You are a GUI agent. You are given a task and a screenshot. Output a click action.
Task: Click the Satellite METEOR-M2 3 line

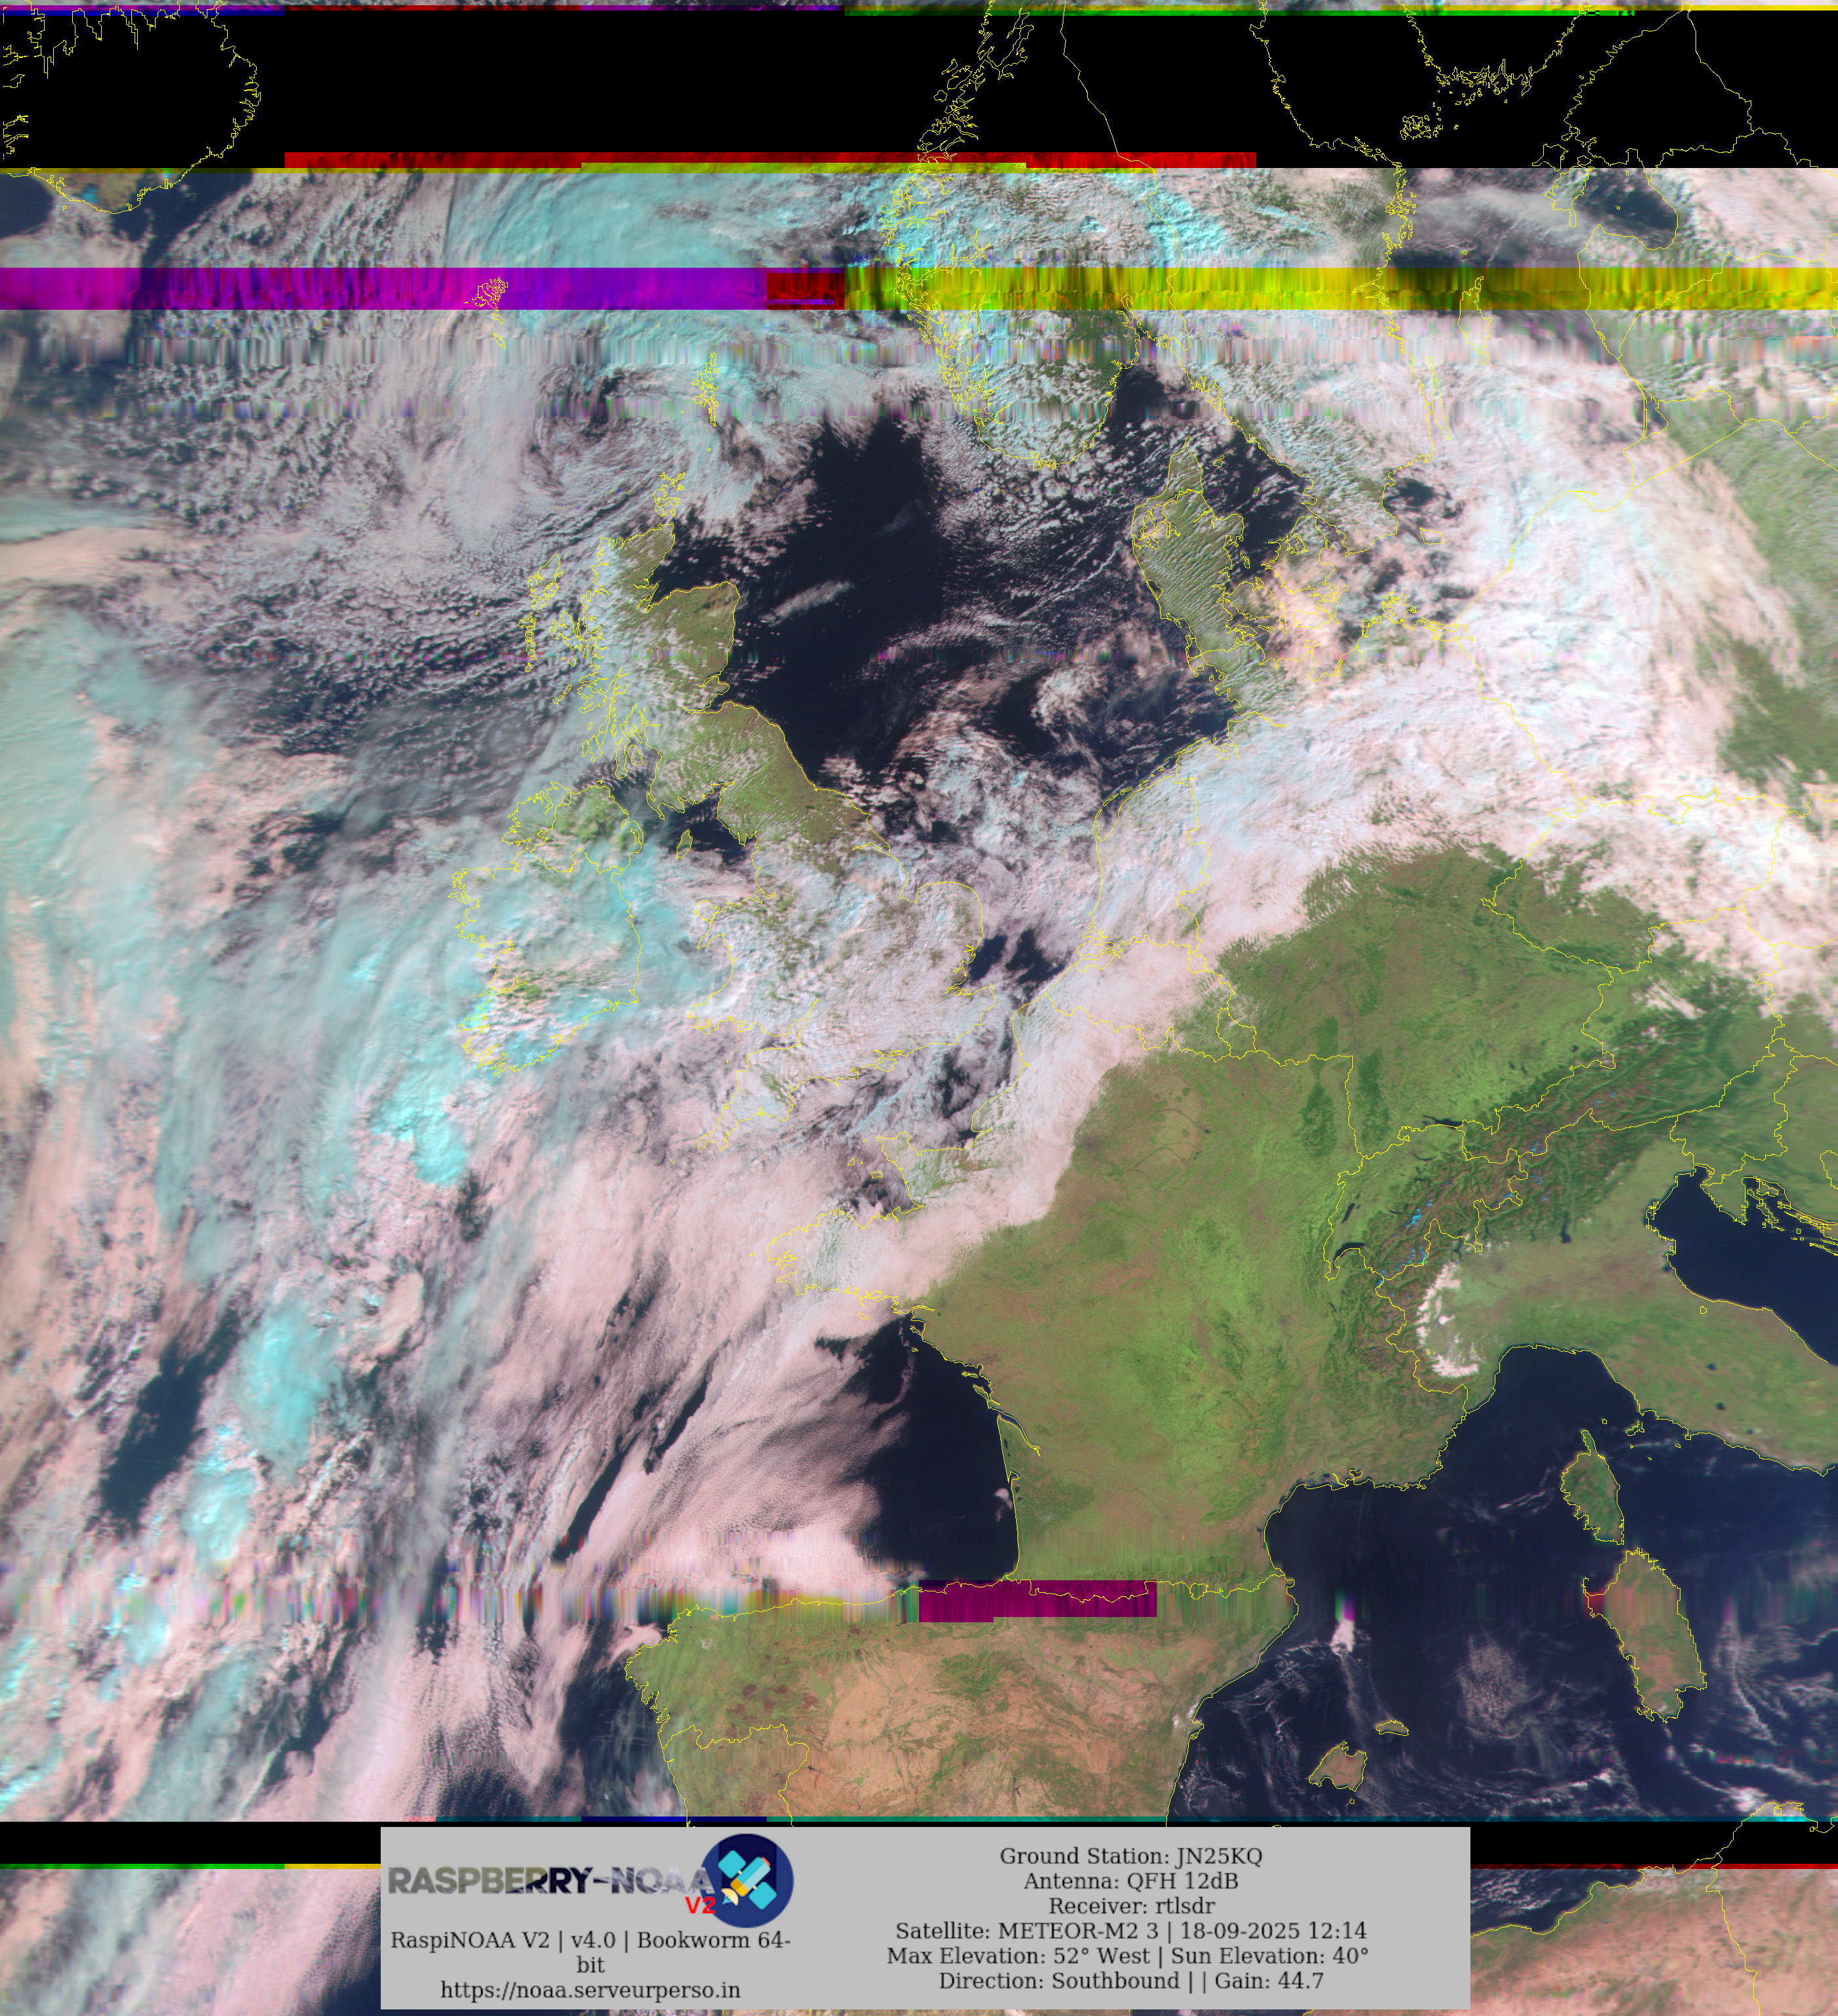click(x=1130, y=1931)
